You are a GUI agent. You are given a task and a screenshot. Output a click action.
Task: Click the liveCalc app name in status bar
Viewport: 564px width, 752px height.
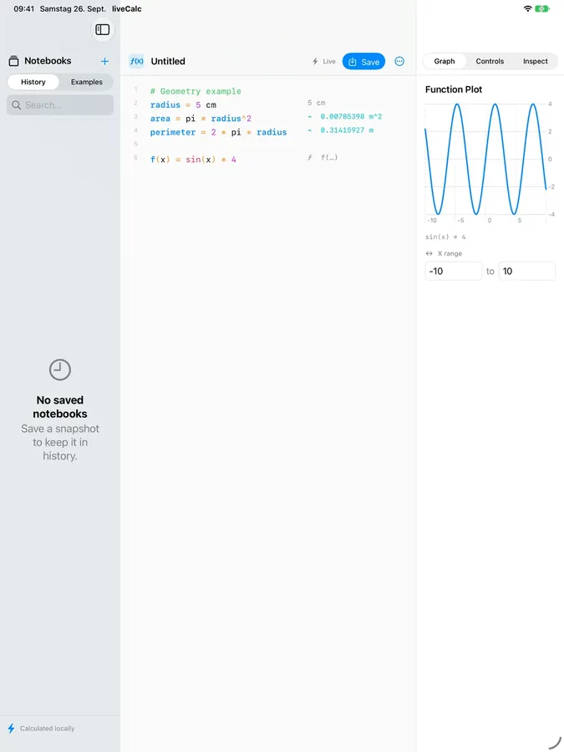point(127,8)
